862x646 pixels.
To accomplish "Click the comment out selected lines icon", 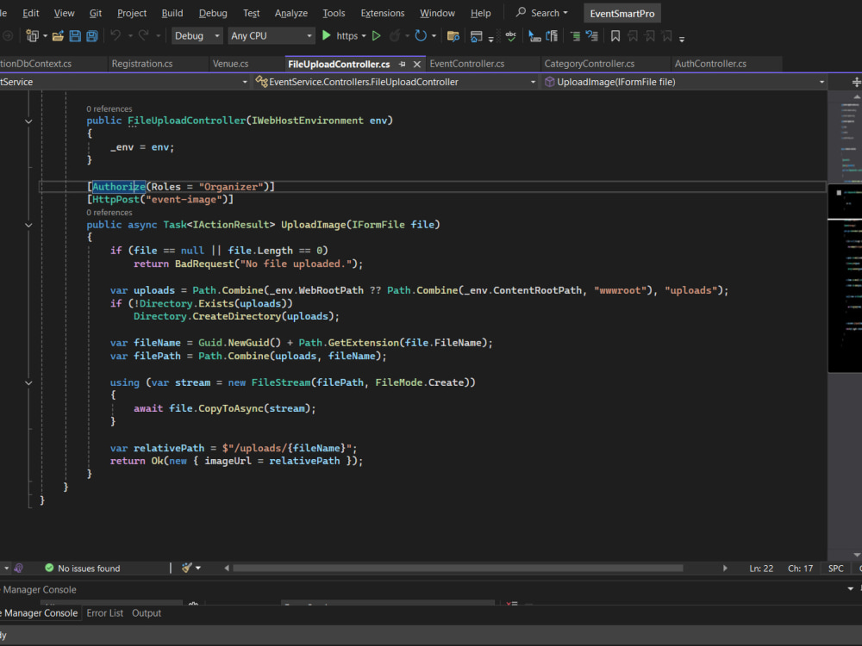I will [x=575, y=36].
